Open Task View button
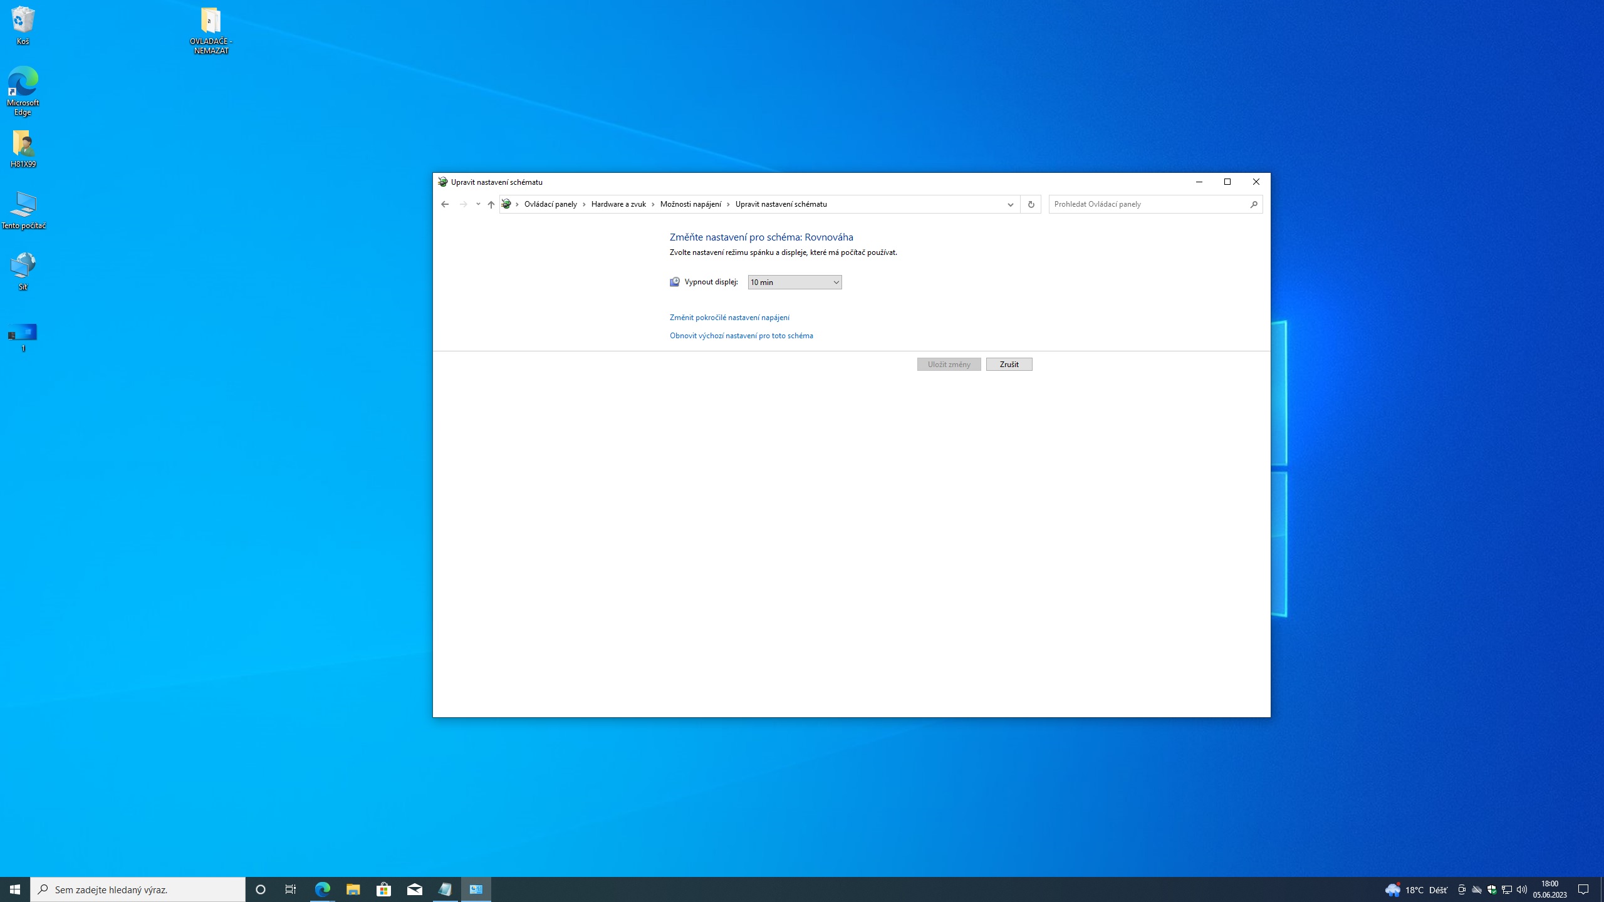The width and height of the screenshot is (1604, 902). pyautogui.click(x=291, y=889)
